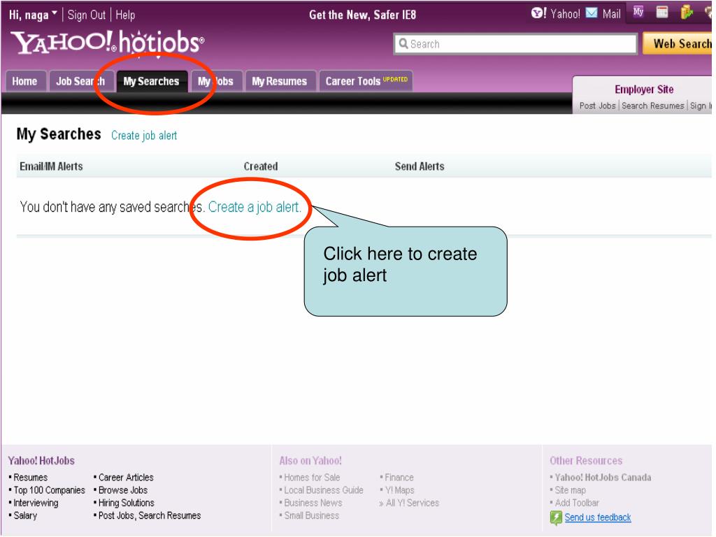Click Add Toolbar link
The width and height of the screenshot is (716, 537).
coord(577,503)
